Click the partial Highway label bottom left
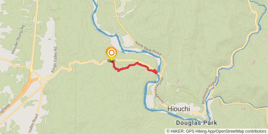Screen dimensions: 268x134 pos(4,110)
